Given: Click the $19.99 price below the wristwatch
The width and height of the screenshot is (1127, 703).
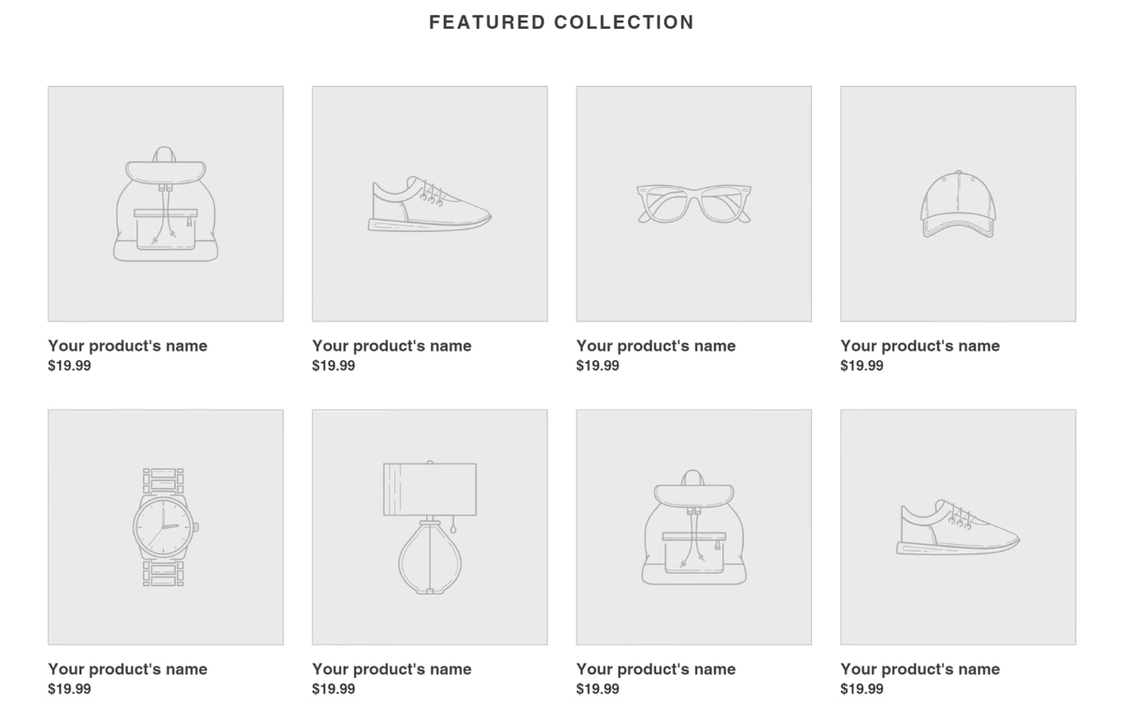Looking at the screenshot, I should 69,689.
